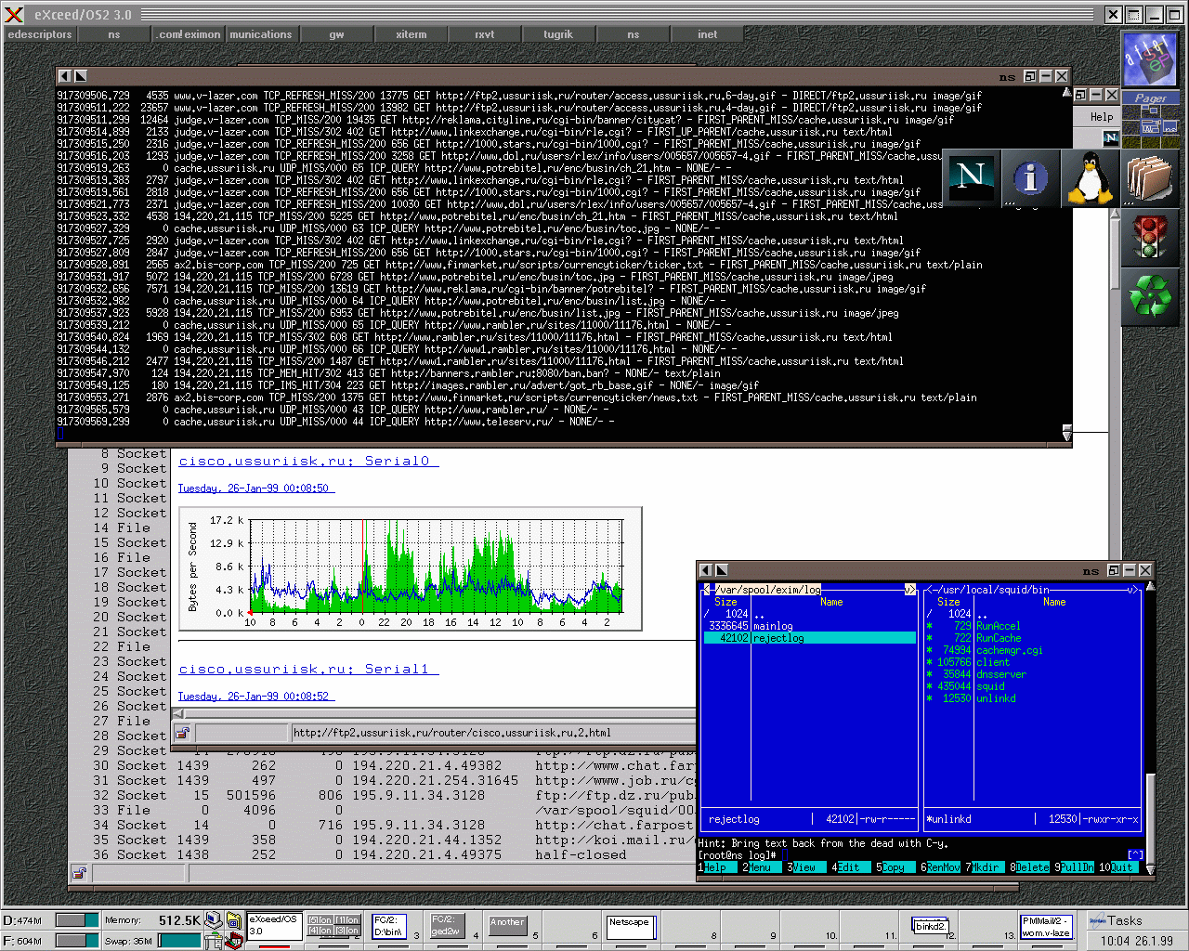Click 4Edit in the file manager key bar

(x=849, y=867)
